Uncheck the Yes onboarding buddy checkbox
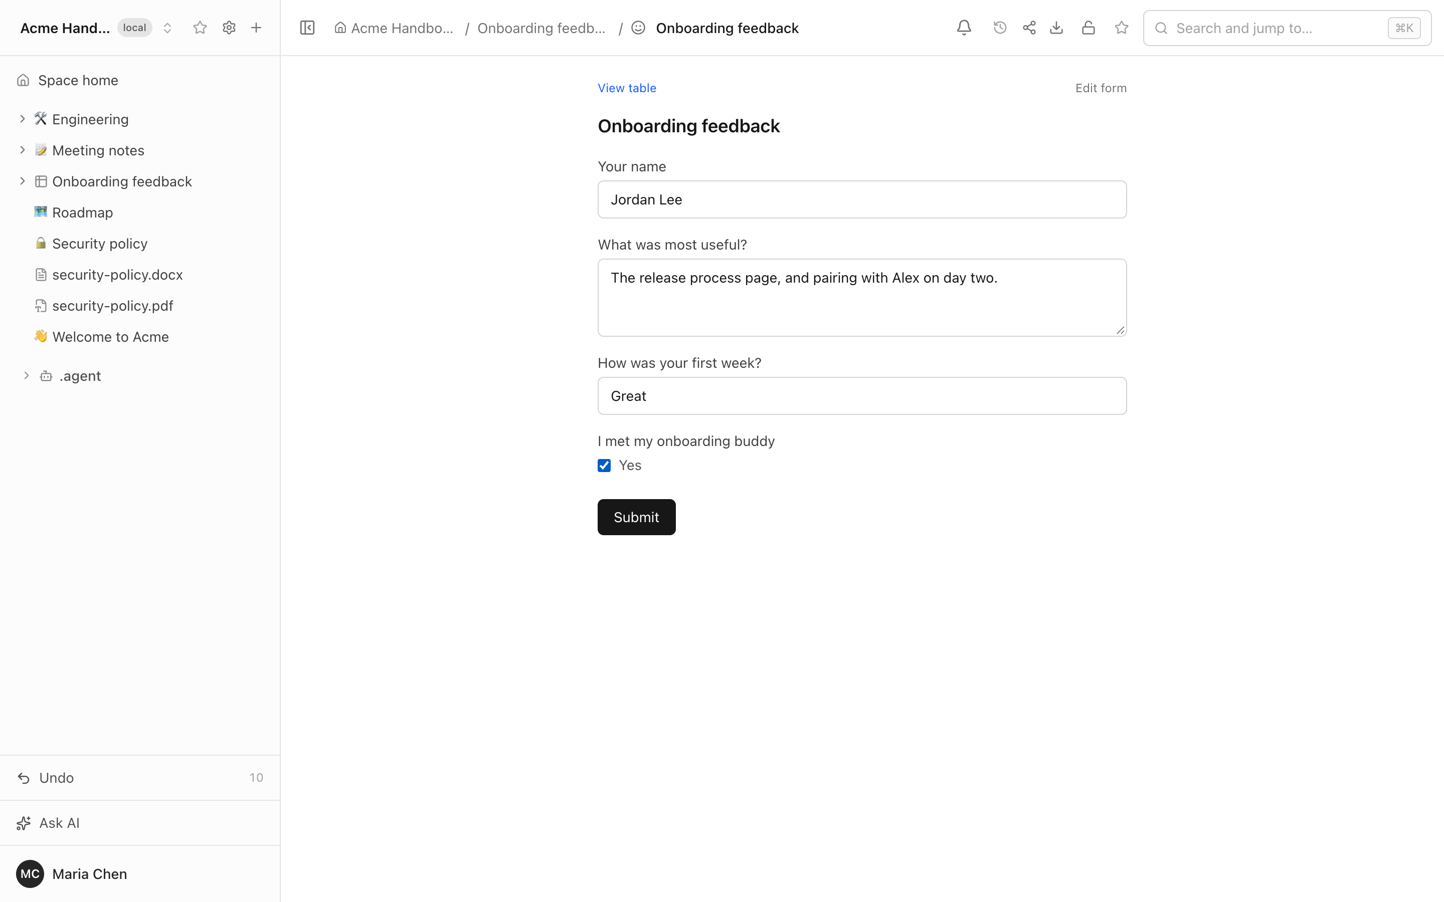The width and height of the screenshot is (1444, 902). (x=605, y=466)
